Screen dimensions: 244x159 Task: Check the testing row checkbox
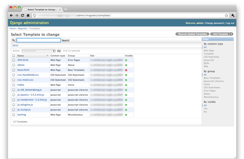point(14,115)
